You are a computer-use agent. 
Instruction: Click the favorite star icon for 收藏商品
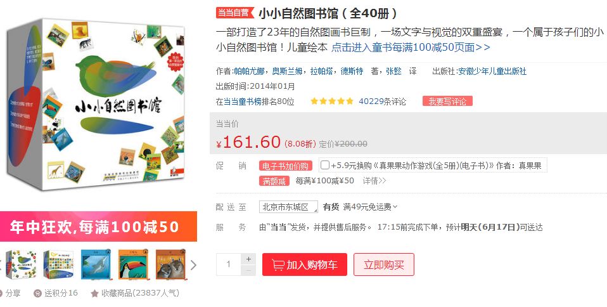[94, 294]
